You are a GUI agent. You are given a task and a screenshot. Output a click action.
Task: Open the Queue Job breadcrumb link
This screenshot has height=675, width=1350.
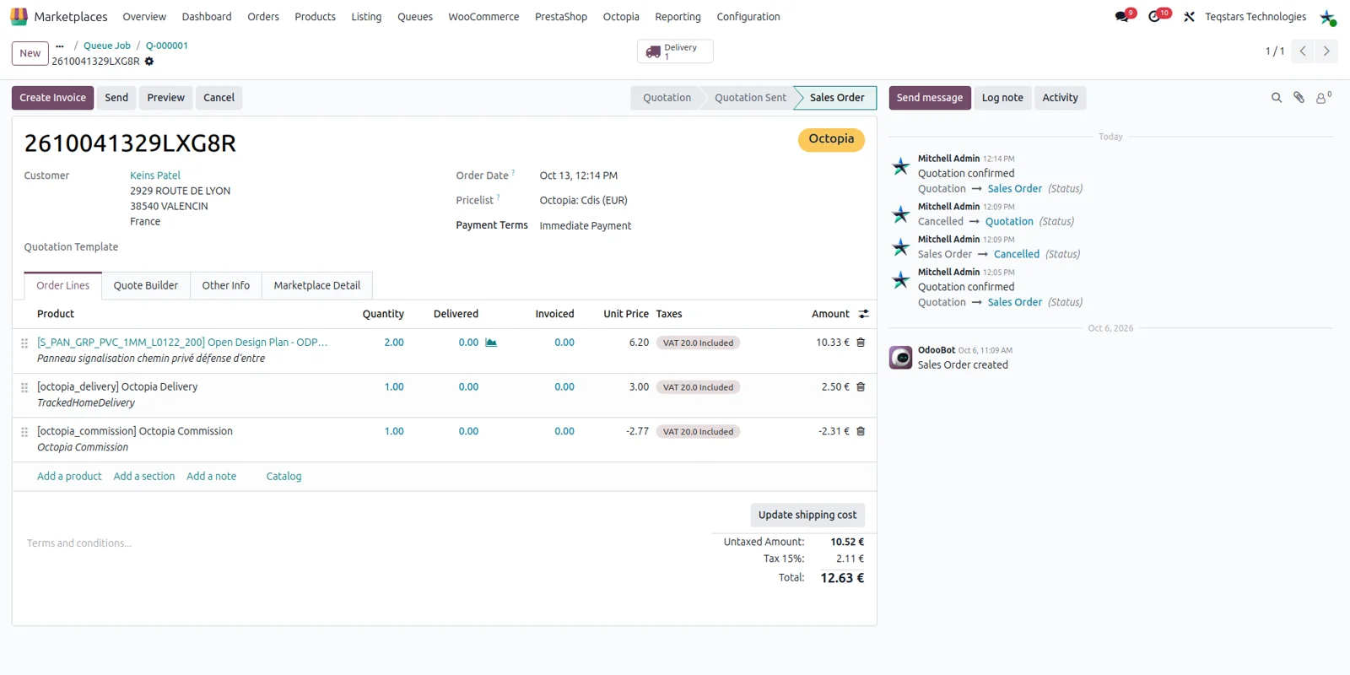coord(107,46)
